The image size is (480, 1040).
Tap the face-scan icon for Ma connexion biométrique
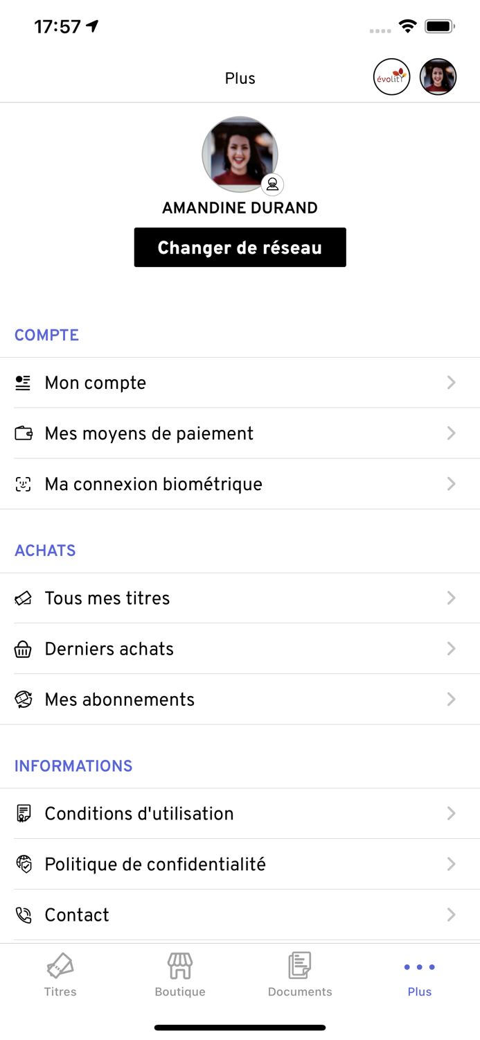(23, 483)
